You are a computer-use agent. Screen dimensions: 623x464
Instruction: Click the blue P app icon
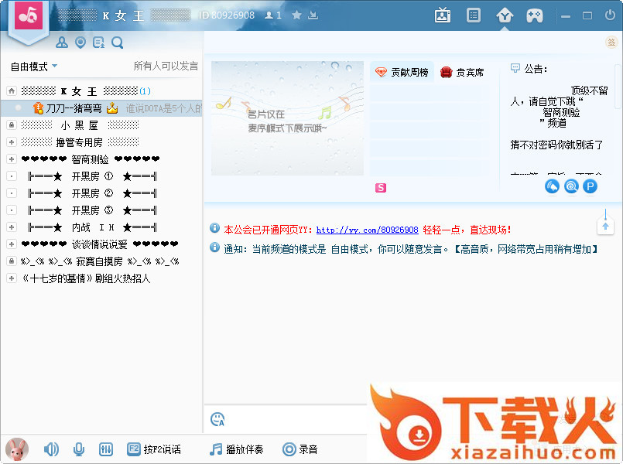coord(590,186)
